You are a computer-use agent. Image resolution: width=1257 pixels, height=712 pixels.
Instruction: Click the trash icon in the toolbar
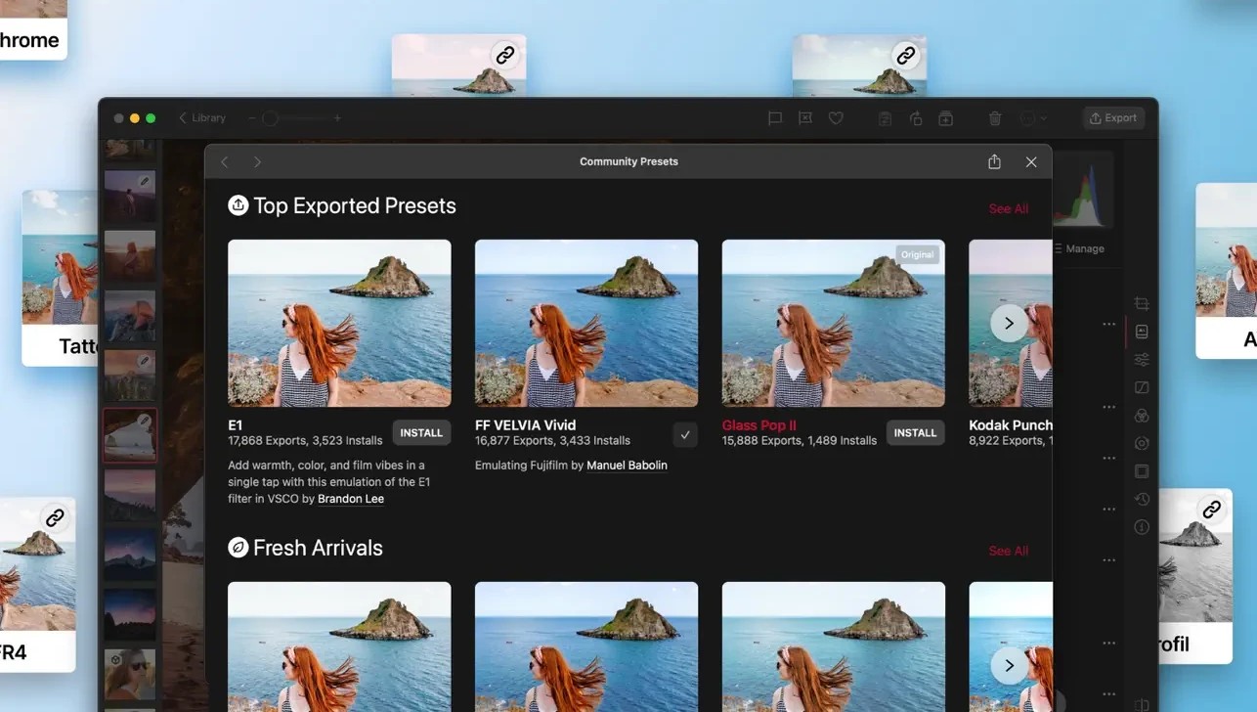995,118
